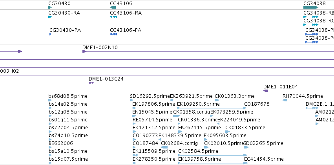This screenshot has height=165, width=334.
Task: Select the CG34038-RB transcript glyph
Action: [311, 17]
